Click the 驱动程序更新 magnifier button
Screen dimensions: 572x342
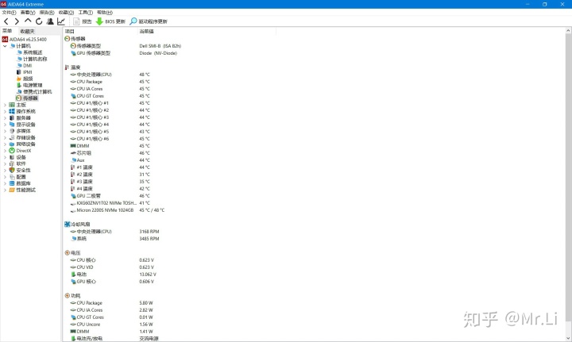click(x=149, y=21)
